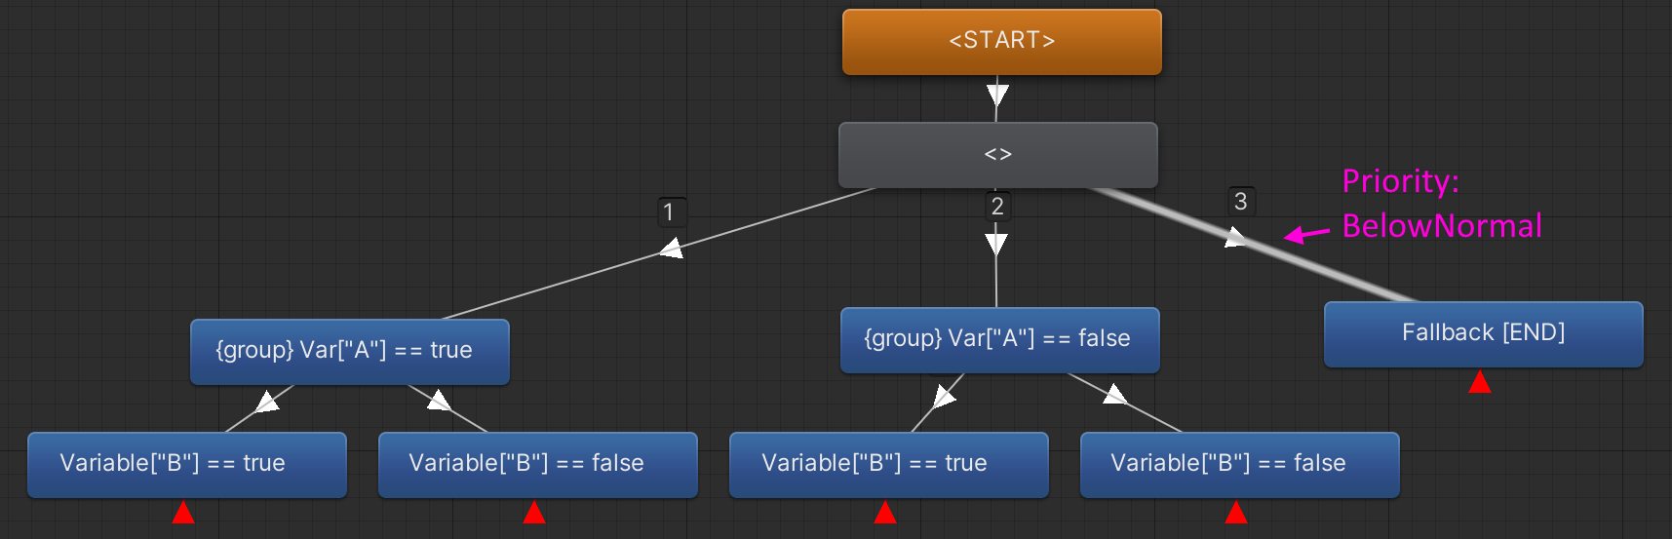Click the link order badge numbered 2
The width and height of the screenshot is (1672, 539).
[997, 206]
